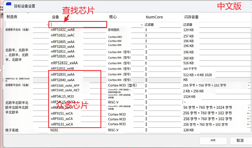Select device nRF9161_xxCA
252x148 pixels.
click(x=62, y=119)
